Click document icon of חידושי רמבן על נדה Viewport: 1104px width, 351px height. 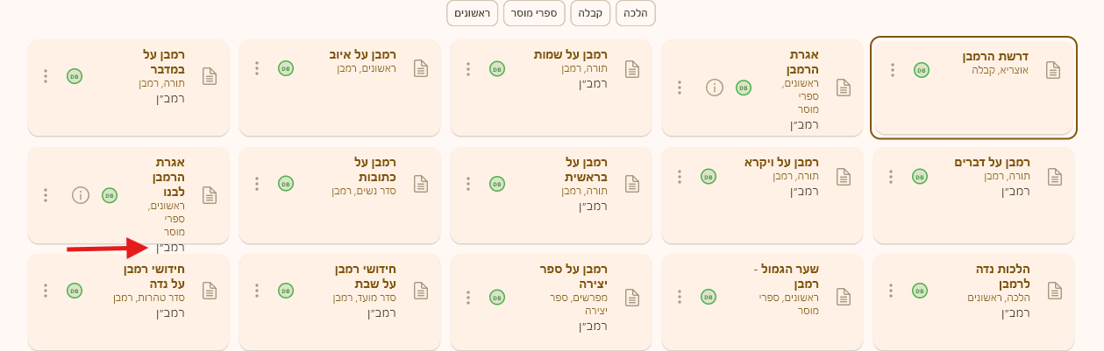210,291
